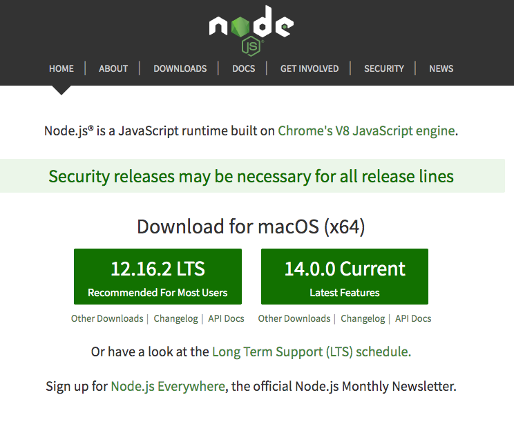Image resolution: width=514 pixels, height=424 pixels.
Task: Open the DOWNLOADS nav item
Action: (180, 68)
